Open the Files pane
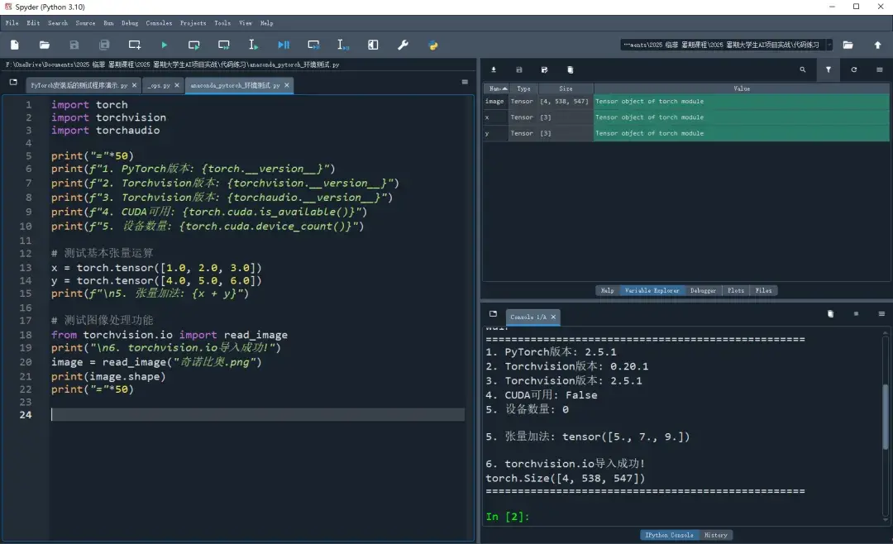893x544 pixels. pos(764,289)
